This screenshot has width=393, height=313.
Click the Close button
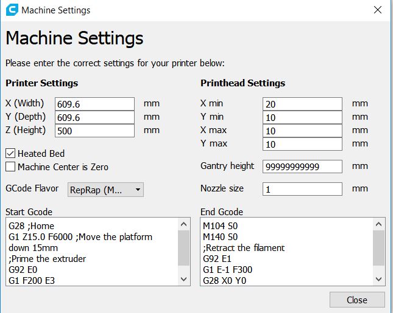[356, 300]
